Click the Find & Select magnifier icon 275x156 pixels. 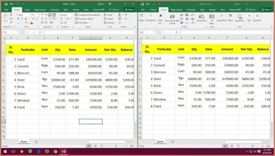click(x=126, y=19)
